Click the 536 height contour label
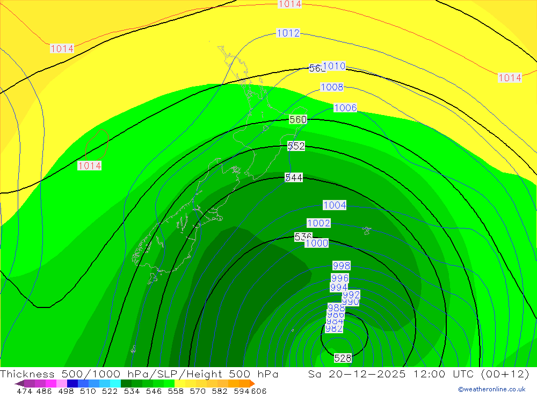Image resolution: width=537 pixels, height=394 pixels. click(303, 237)
